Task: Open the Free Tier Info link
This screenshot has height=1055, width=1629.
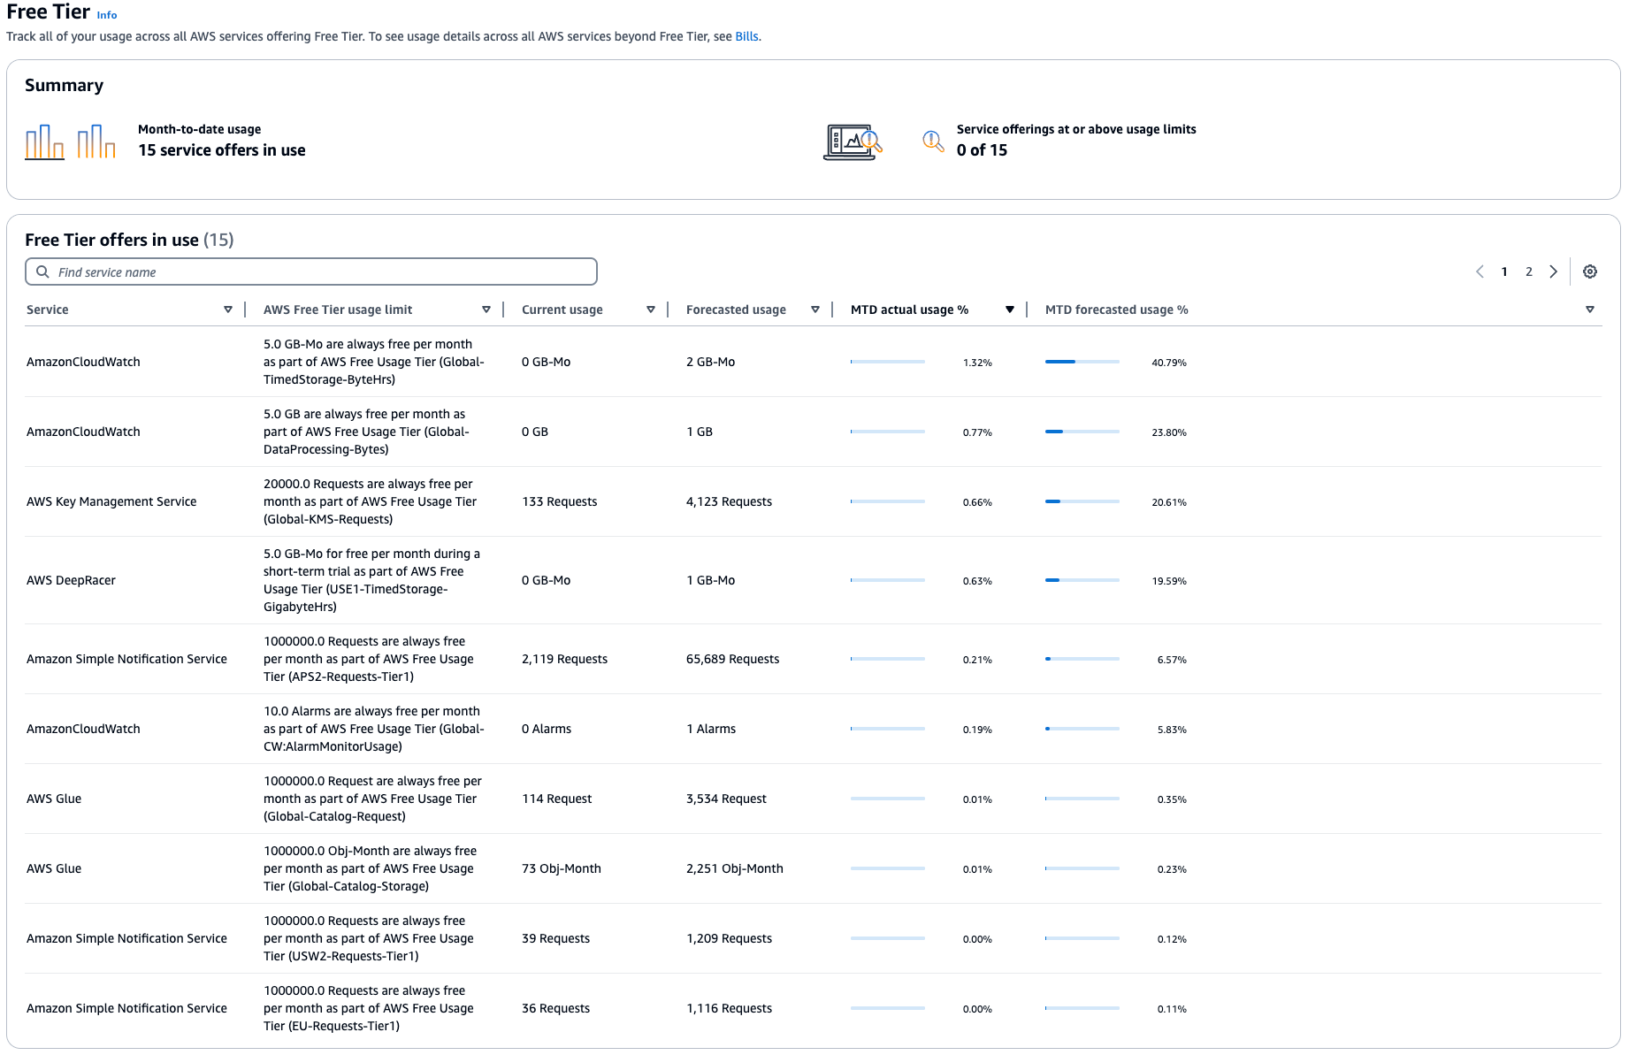Action: [x=107, y=15]
